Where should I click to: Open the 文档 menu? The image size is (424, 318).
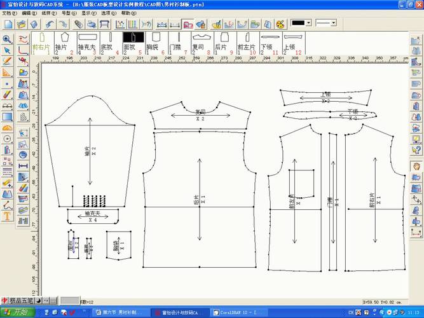coord(10,13)
